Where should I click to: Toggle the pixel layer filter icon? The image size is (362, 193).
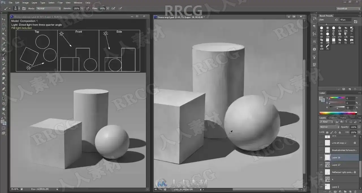tap(338, 122)
